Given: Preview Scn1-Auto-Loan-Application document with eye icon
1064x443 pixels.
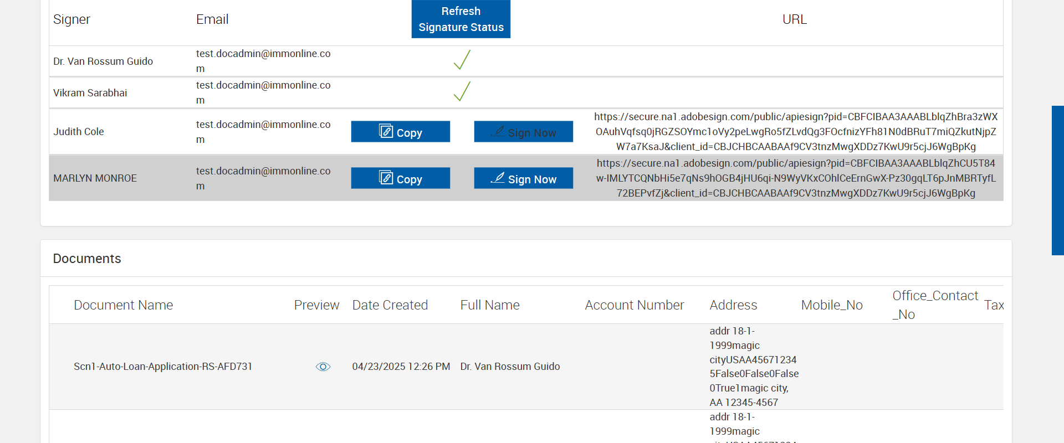Looking at the screenshot, I should [x=323, y=367].
